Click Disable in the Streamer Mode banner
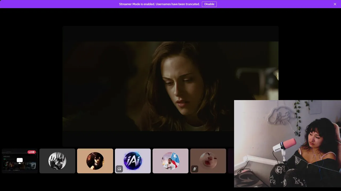341x191 pixels. [209, 4]
